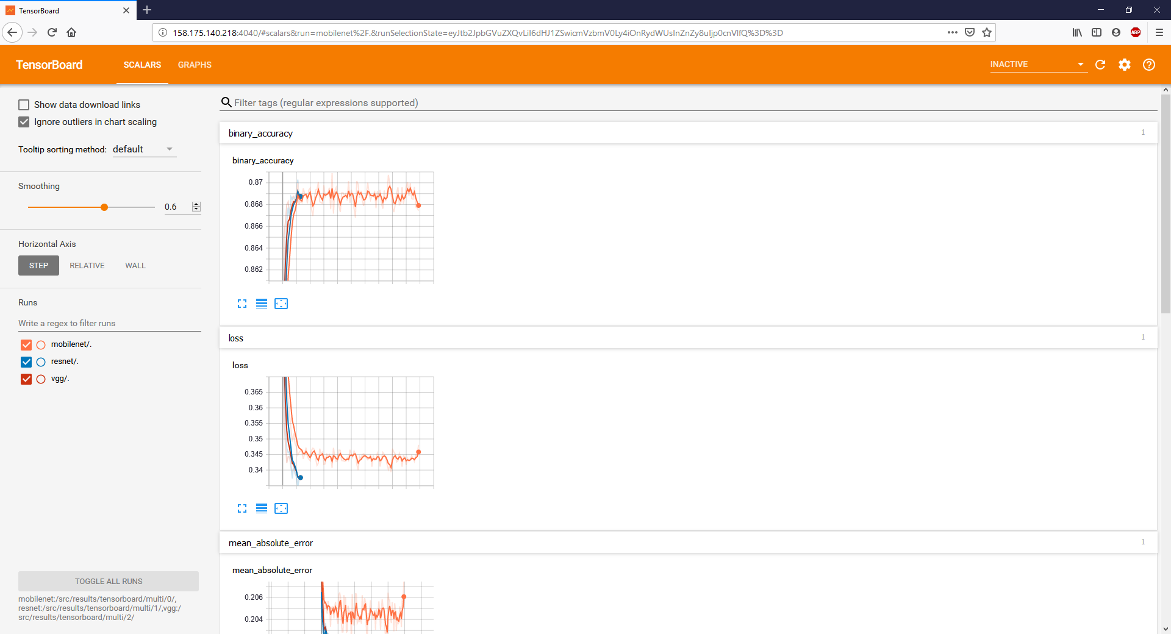Adjust smoothing value with stepper arrows
Screen dimensions: 1171x634
pyautogui.click(x=196, y=207)
